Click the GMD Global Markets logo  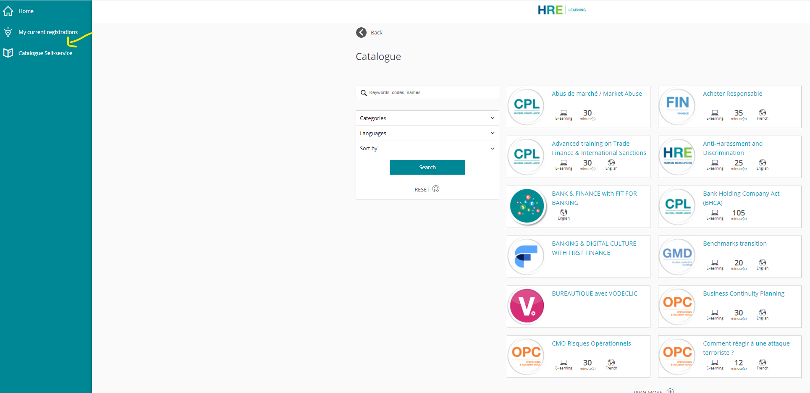(x=678, y=257)
